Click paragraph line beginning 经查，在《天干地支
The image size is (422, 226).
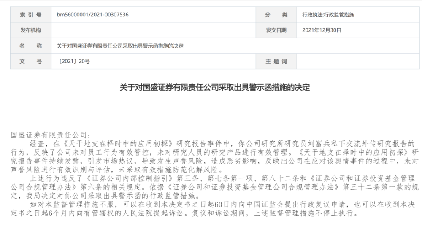point(222,143)
